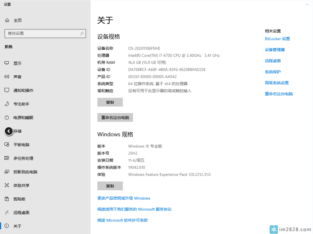The width and height of the screenshot is (313, 234).
Task: Open 投影到此电脑 settings page
Action: tap(25, 172)
